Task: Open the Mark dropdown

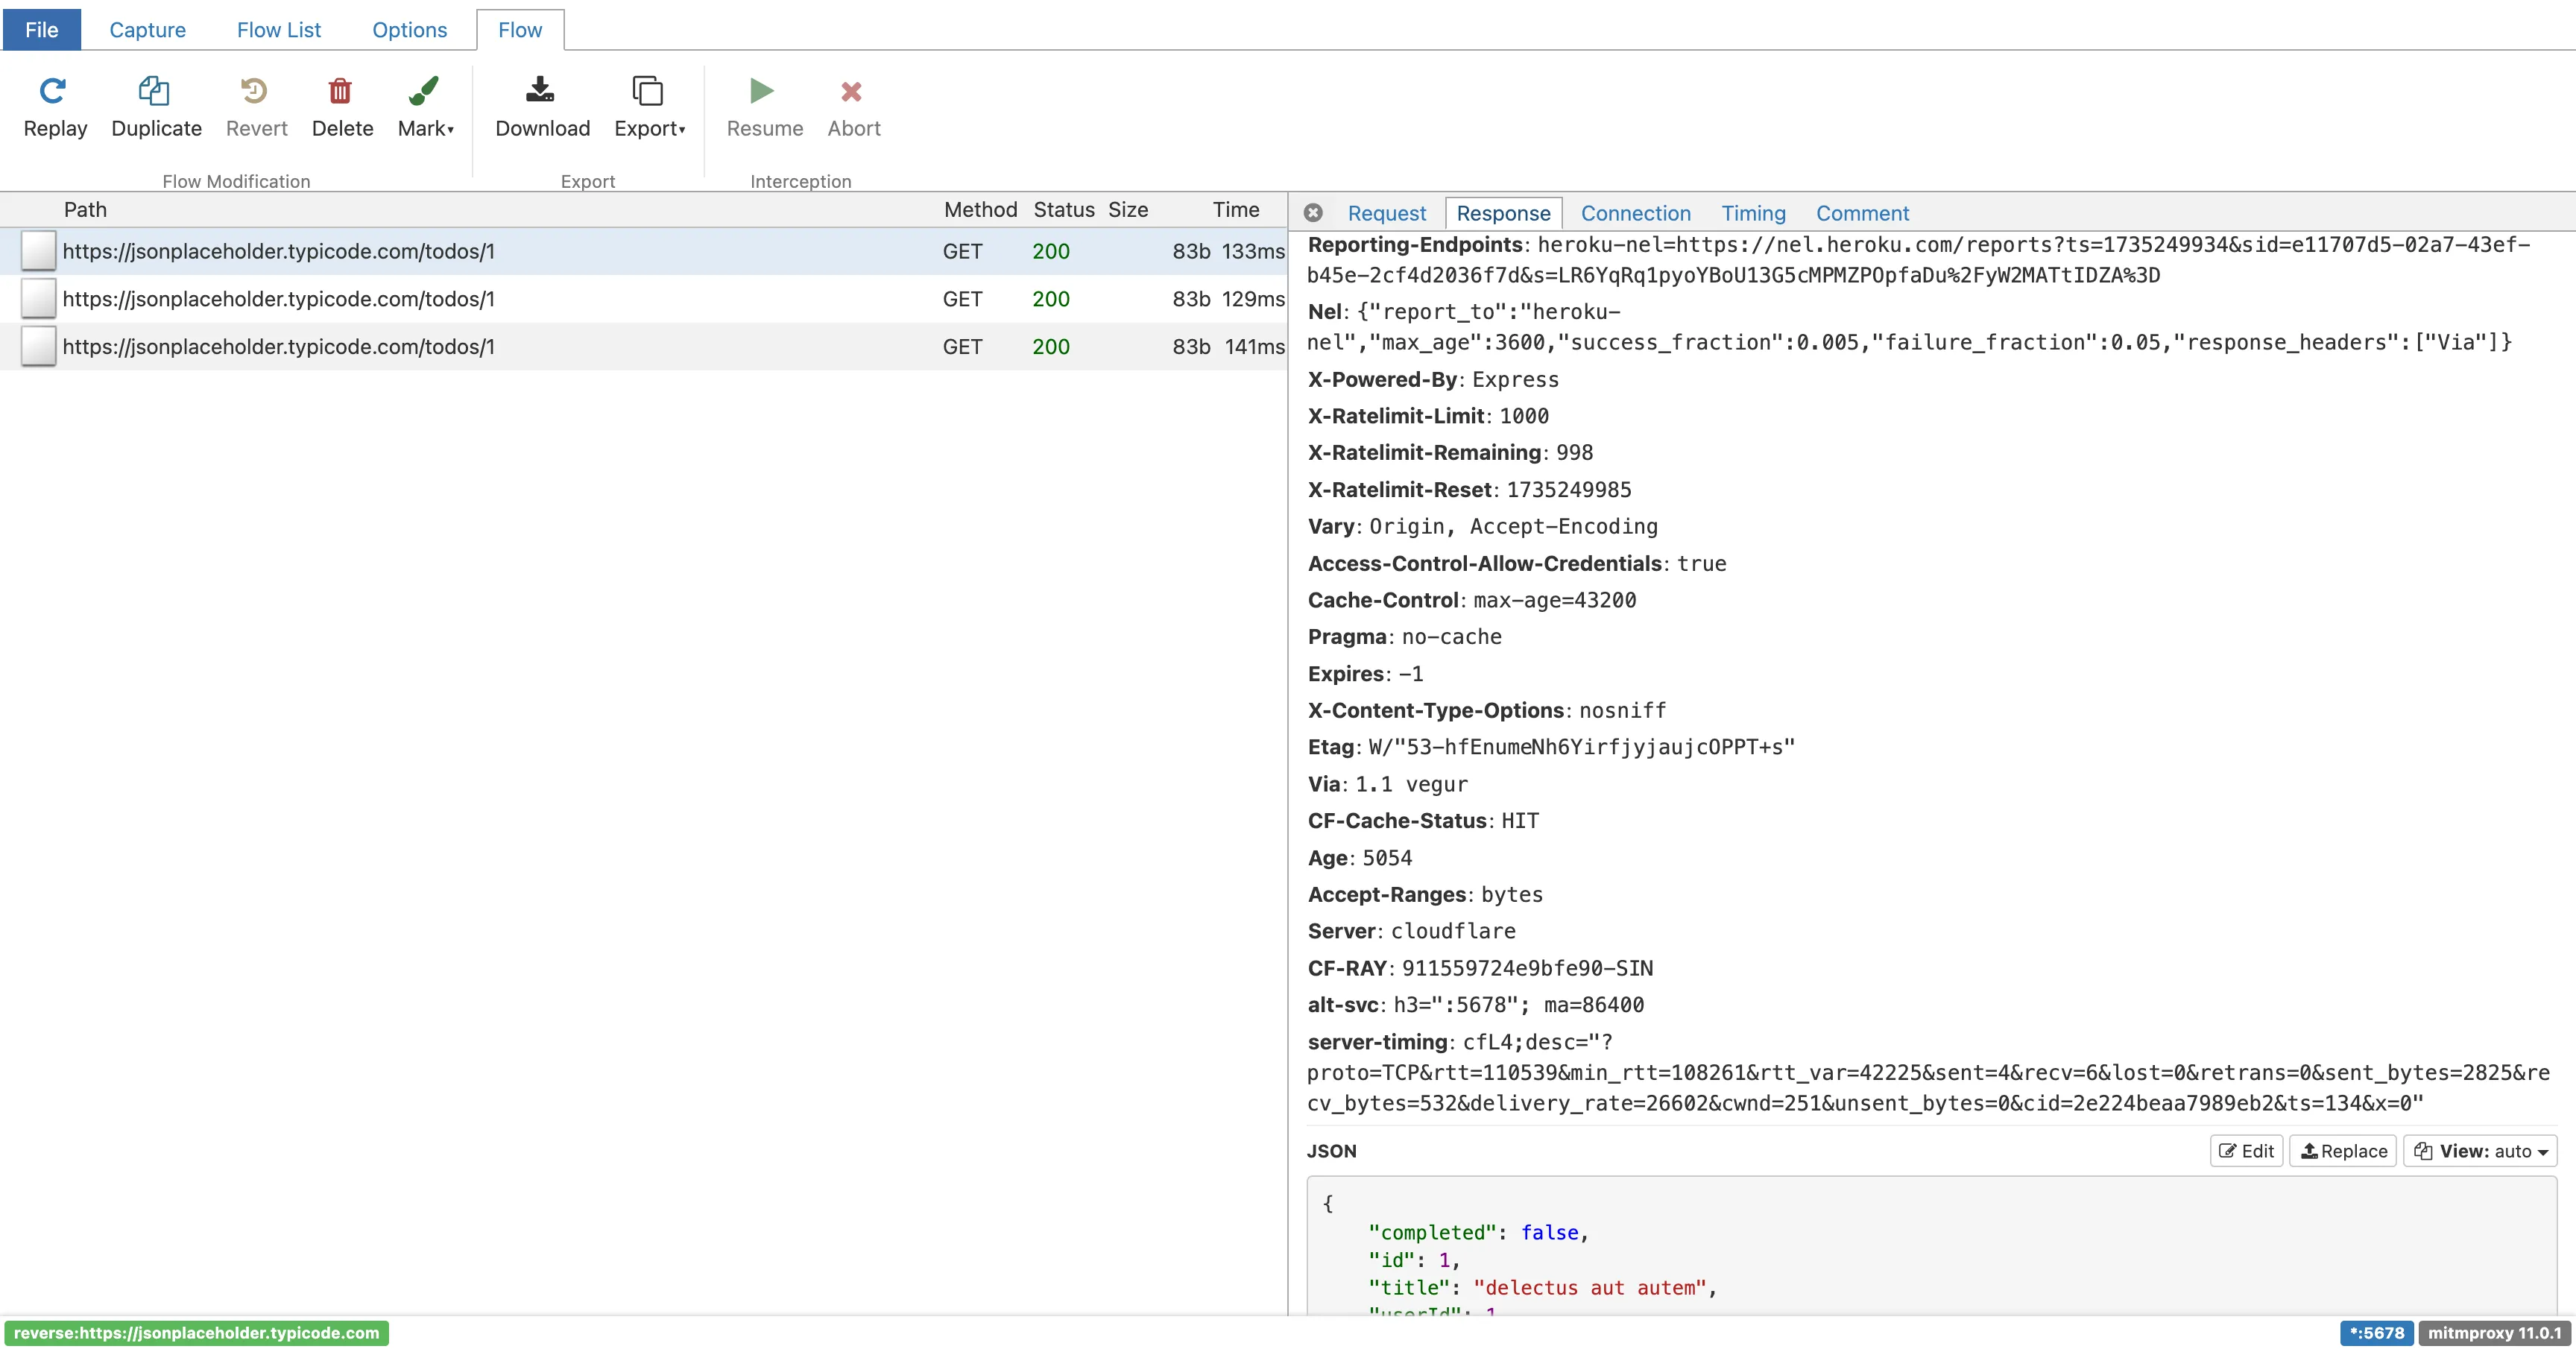Action: [x=425, y=107]
